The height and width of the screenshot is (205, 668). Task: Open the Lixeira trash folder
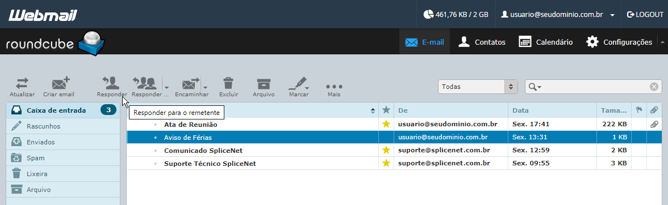tap(63, 174)
